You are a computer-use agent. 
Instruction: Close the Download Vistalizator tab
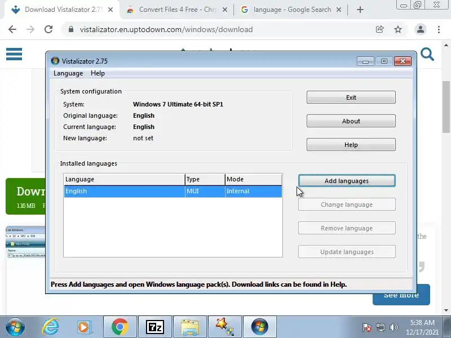coord(110,10)
